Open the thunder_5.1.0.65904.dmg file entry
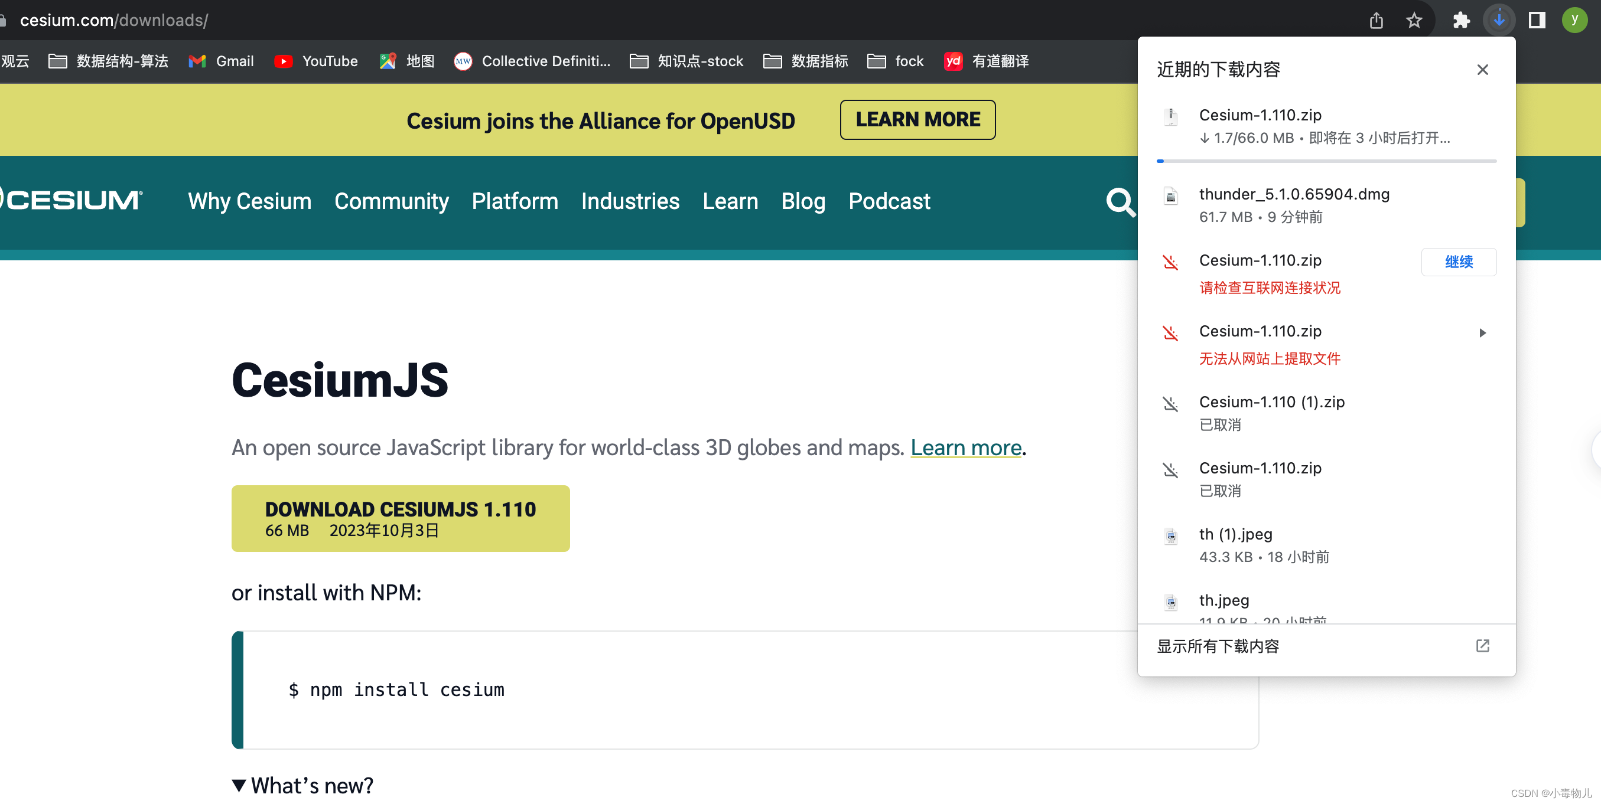Viewport: 1601px width, 804px height. [x=1294, y=195]
